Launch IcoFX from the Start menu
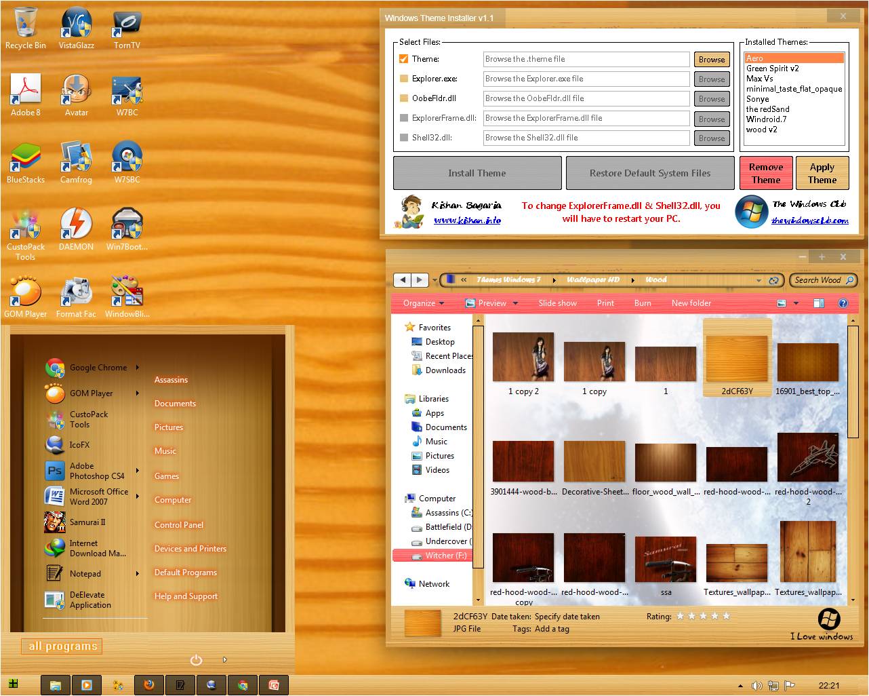The width and height of the screenshot is (869, 696). [68, 445]
